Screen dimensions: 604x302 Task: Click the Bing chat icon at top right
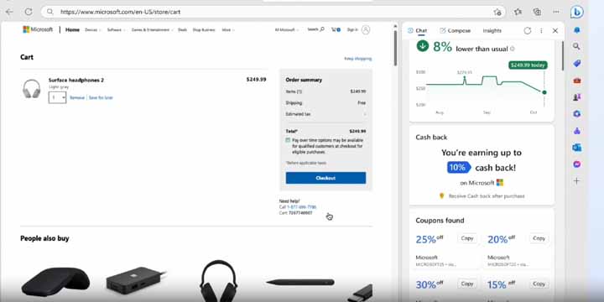point(576,13)
